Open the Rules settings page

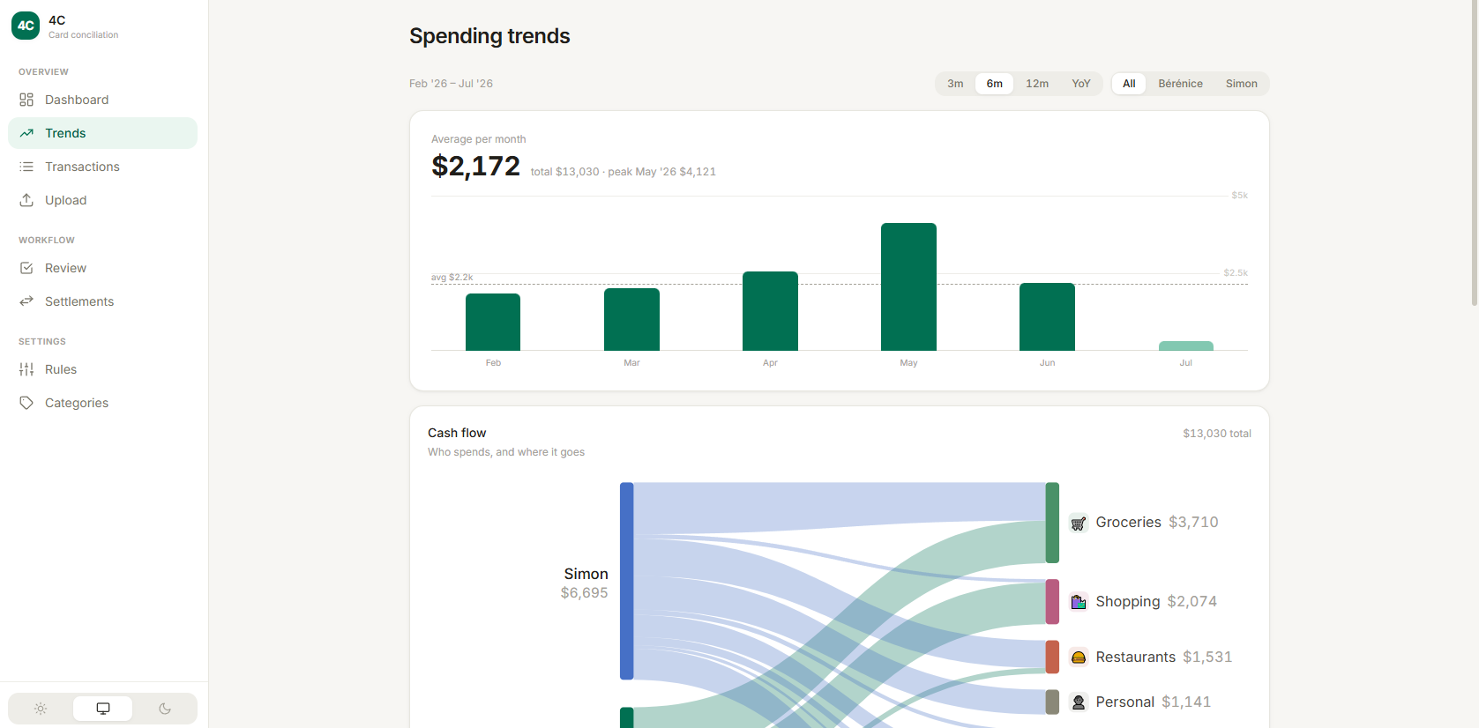click(x=102, y=369)
